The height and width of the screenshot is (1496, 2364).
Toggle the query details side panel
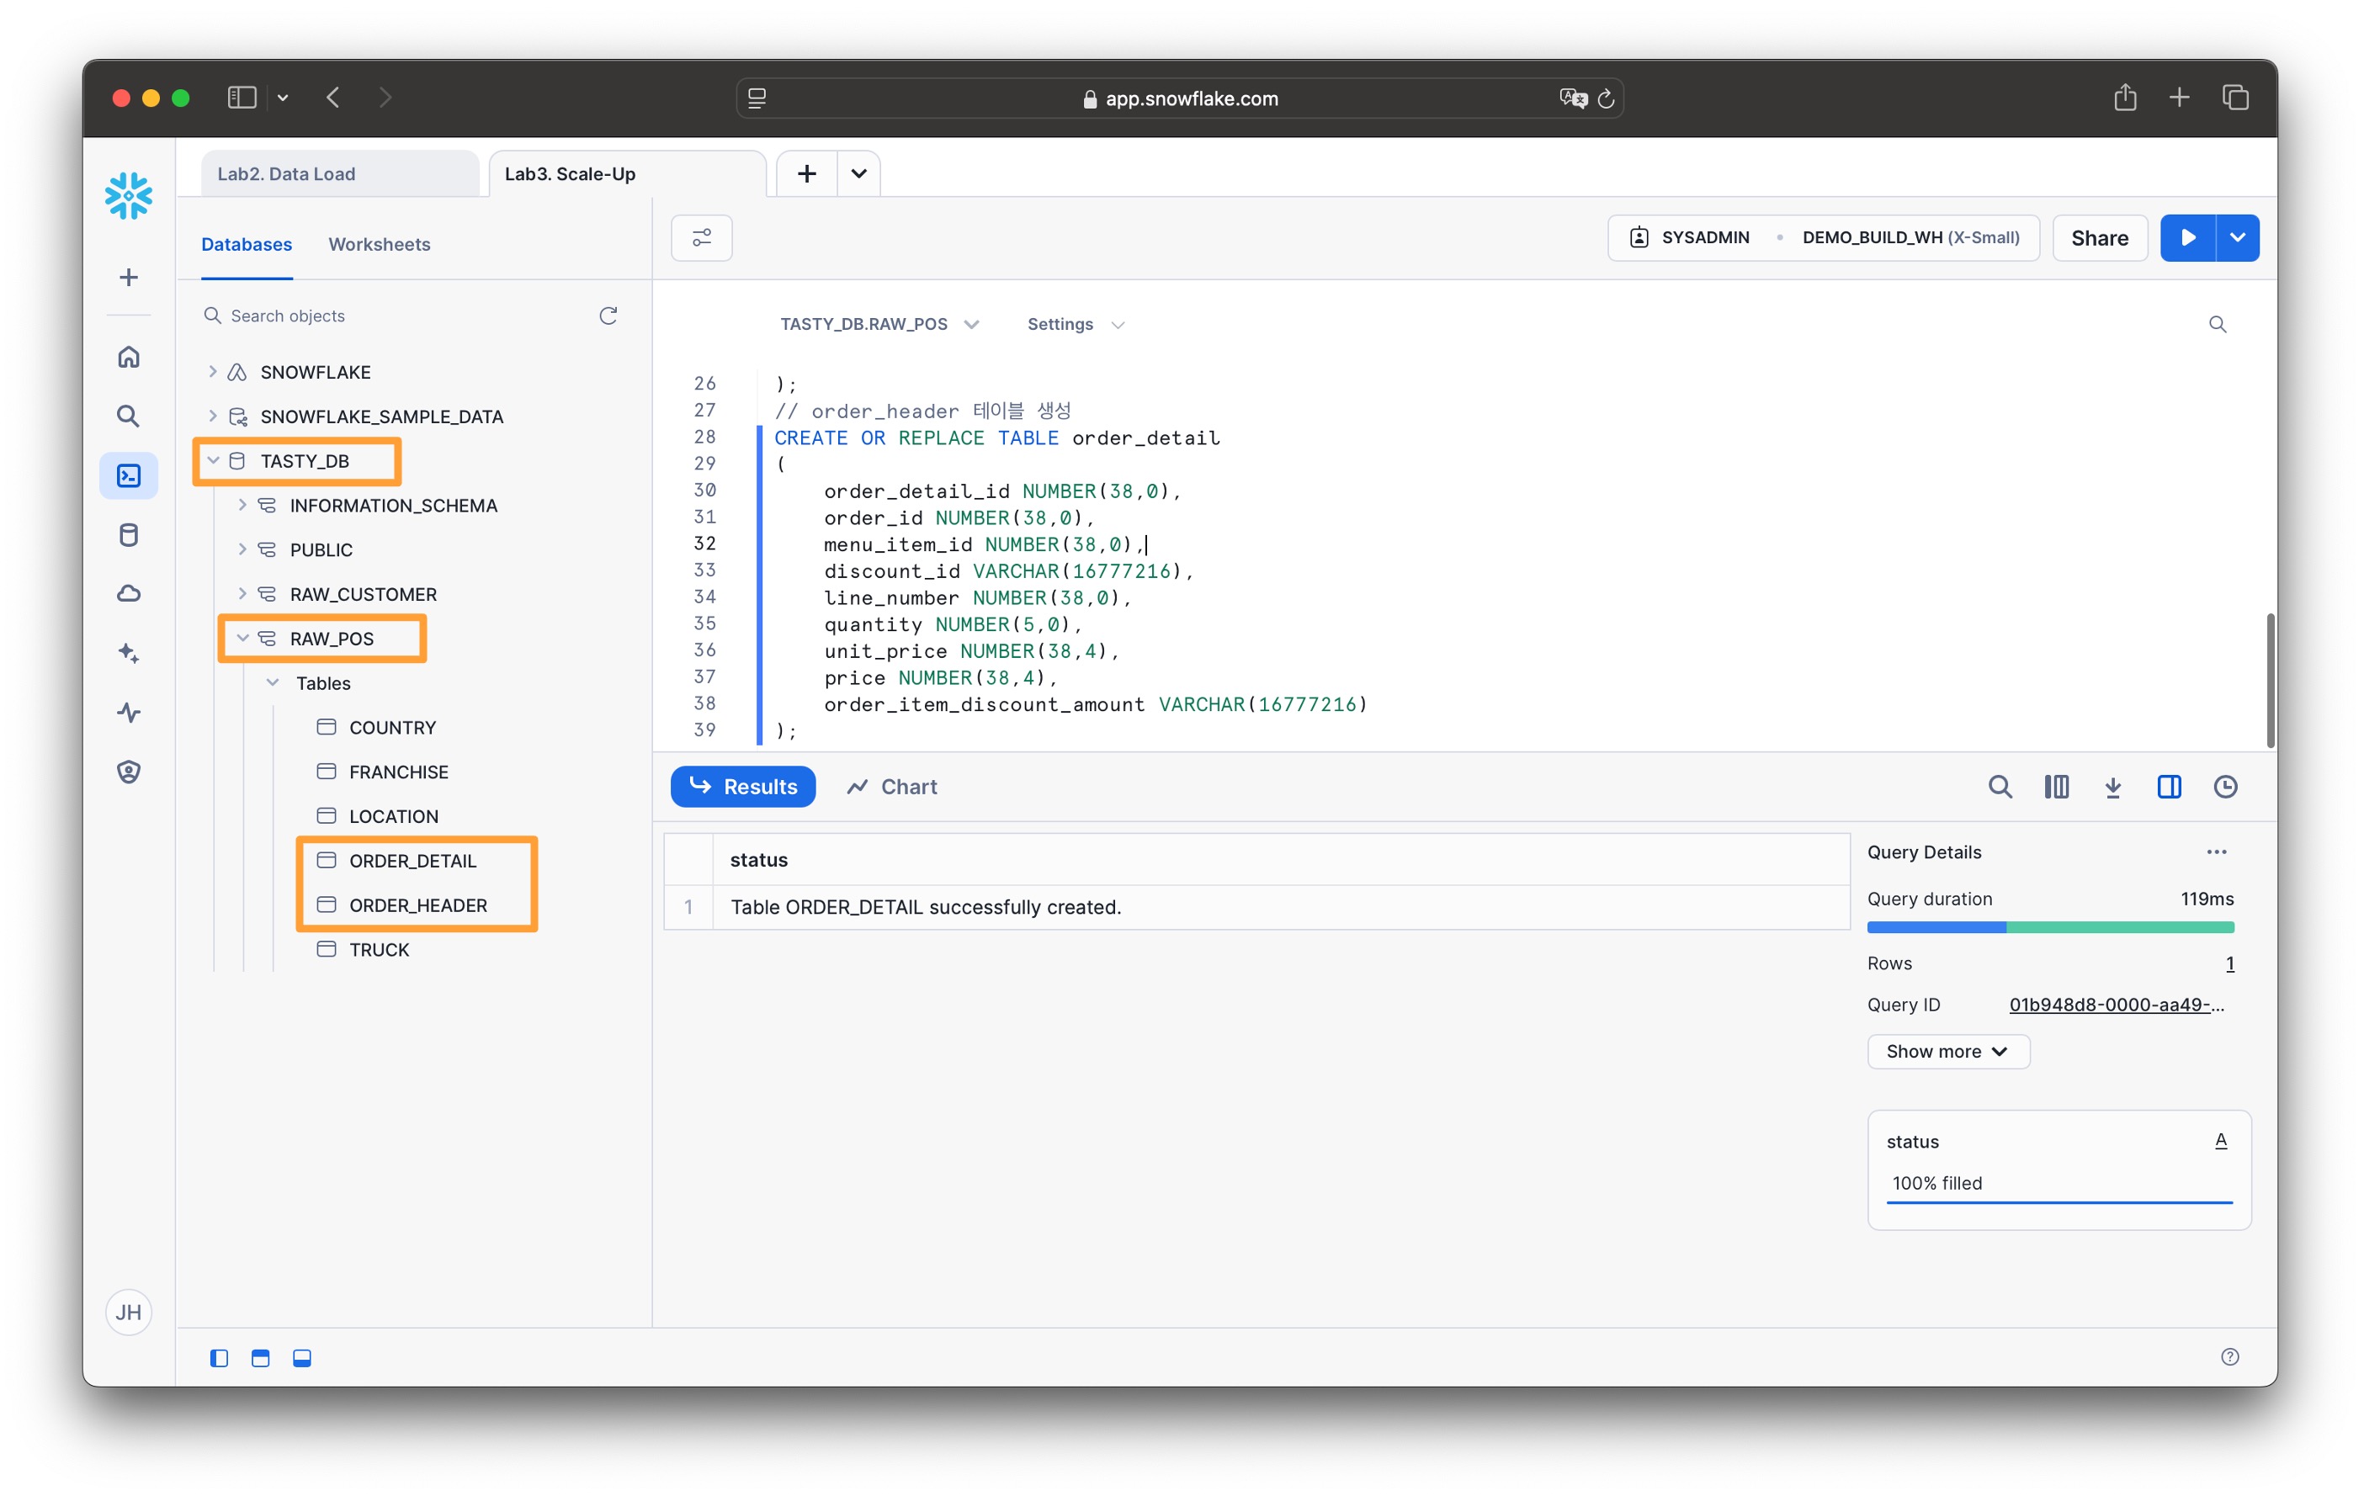point(2169,786)
